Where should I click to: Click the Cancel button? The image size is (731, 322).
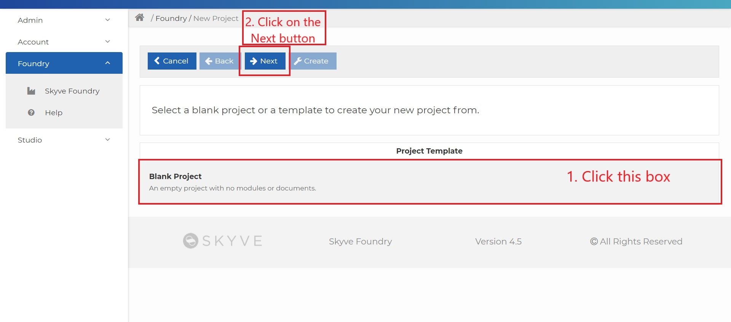tap(172, 61)
